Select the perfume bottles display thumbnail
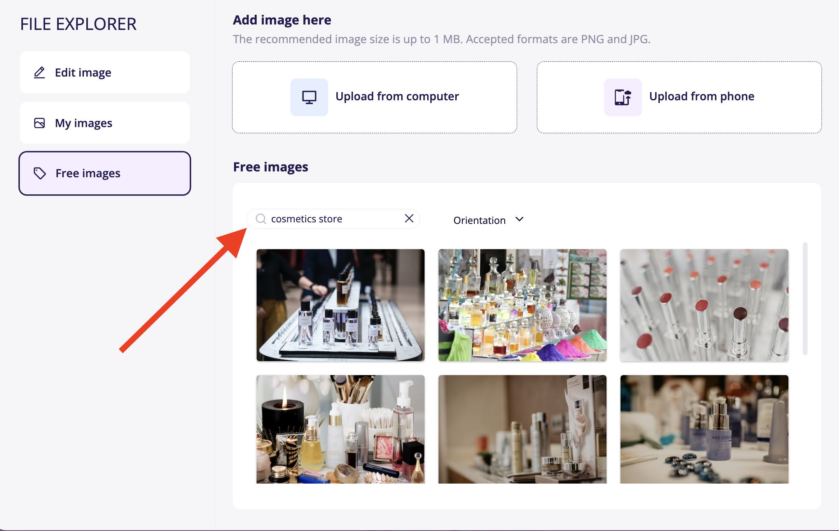839x531 pixels. pos(340,305)
